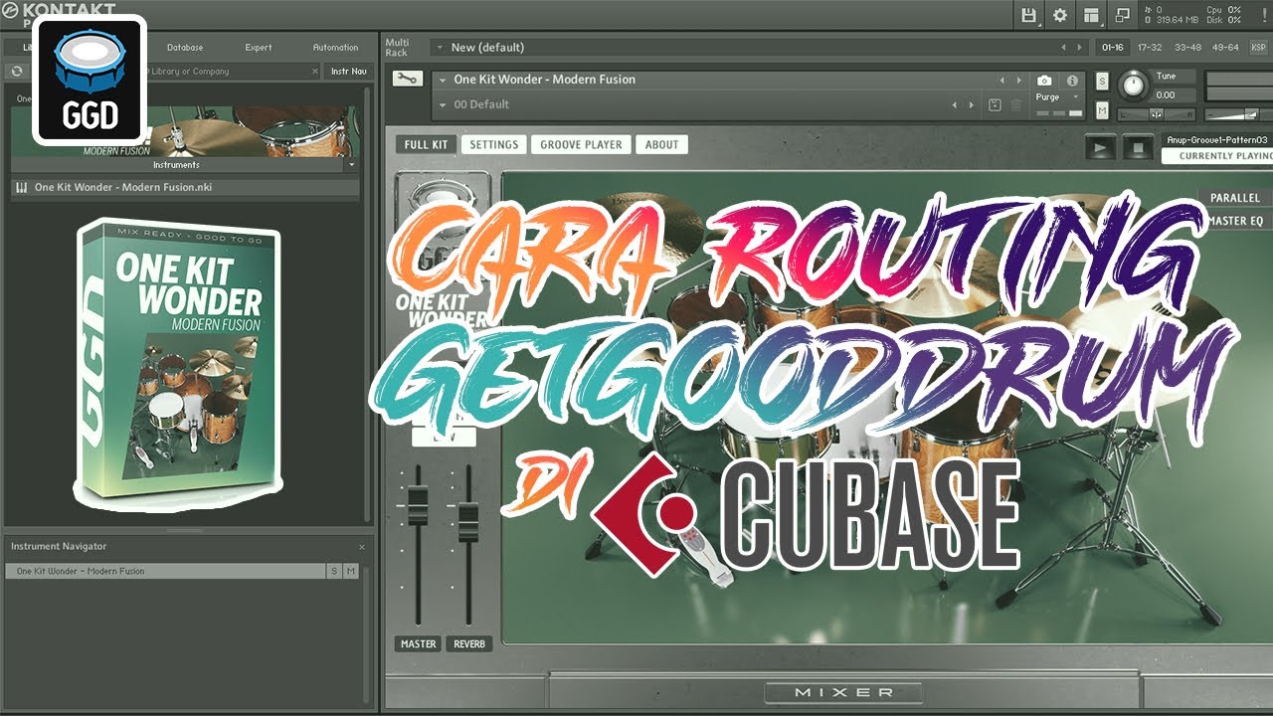The image size is (1273, 716).
Task: Open the FULL KIT tab
Action: coord(426,144)
